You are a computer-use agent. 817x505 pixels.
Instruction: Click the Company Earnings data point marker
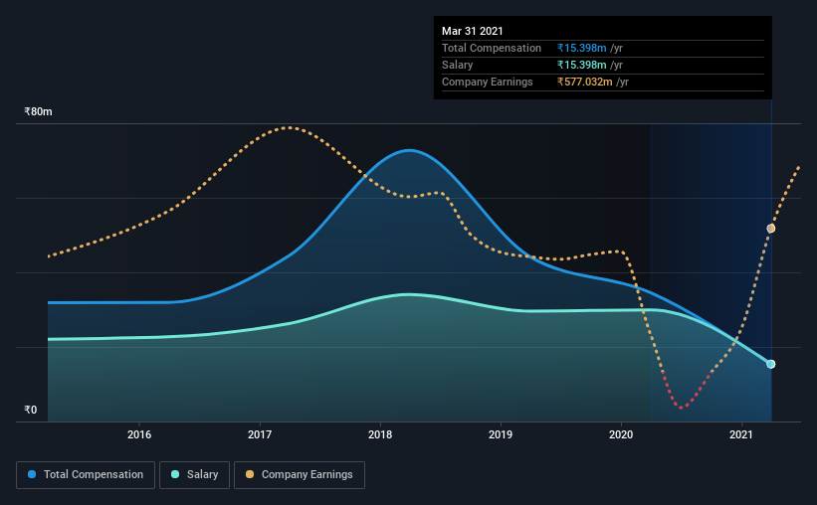pos(770,229)
